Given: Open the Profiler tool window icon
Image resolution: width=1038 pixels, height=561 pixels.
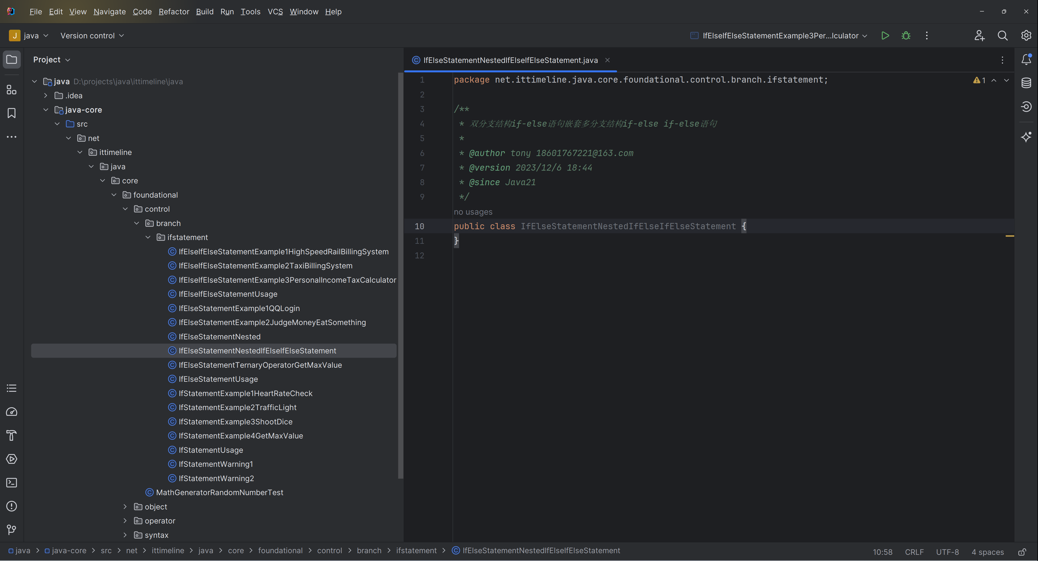Looking at the screenshot, I should click(x=12, y=412).
